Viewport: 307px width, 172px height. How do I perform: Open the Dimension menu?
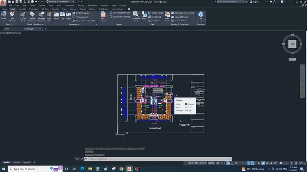pos(70,6)
